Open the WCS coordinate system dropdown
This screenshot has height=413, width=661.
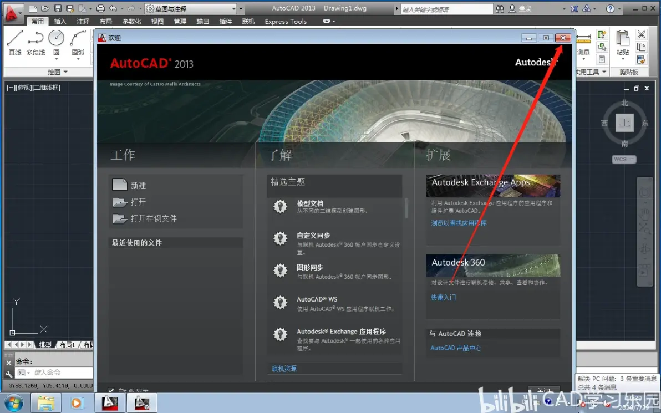tap(624, 159)
